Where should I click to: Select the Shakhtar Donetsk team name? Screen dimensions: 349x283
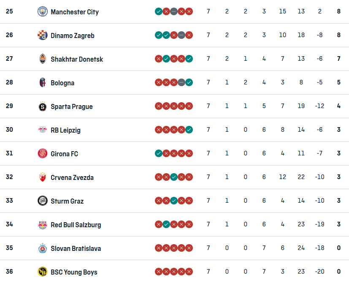(77, 59)
